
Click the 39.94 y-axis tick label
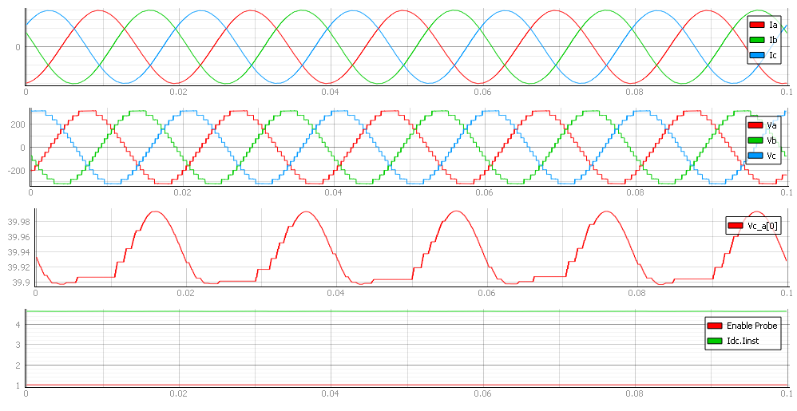coord(14,252)
